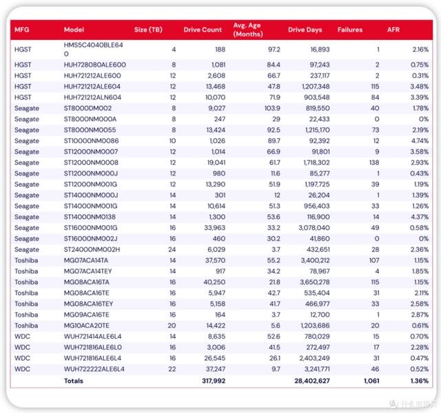Select model ST14000NM001G cell
The height and width of the screenshot is (413, 441).
coord(90,206)
